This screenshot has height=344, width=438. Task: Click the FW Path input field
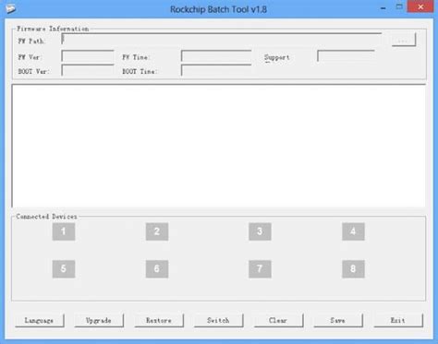pos(222,40)
